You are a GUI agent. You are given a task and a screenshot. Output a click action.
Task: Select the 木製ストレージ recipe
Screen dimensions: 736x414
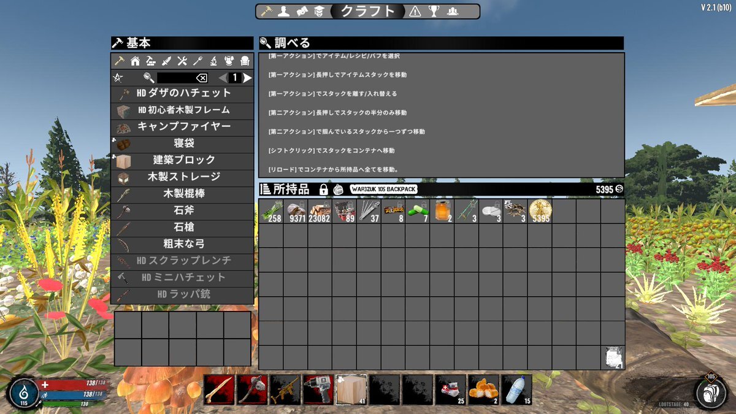click(182, 178)
